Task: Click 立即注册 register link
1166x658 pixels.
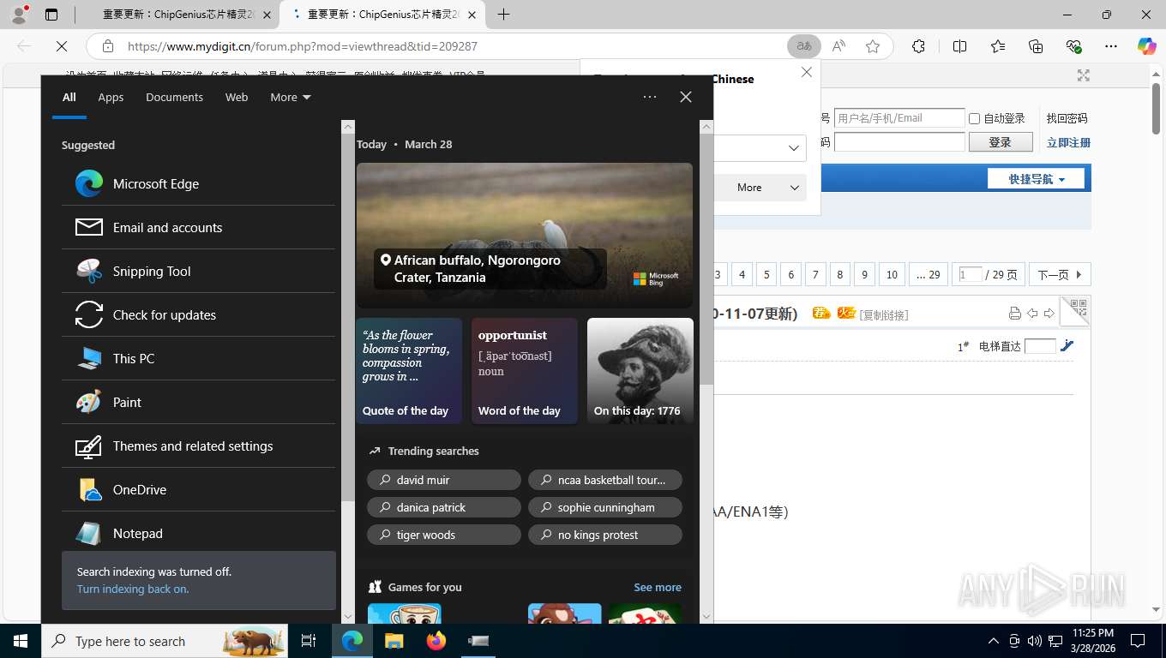Action: [x=1068, y=142]
